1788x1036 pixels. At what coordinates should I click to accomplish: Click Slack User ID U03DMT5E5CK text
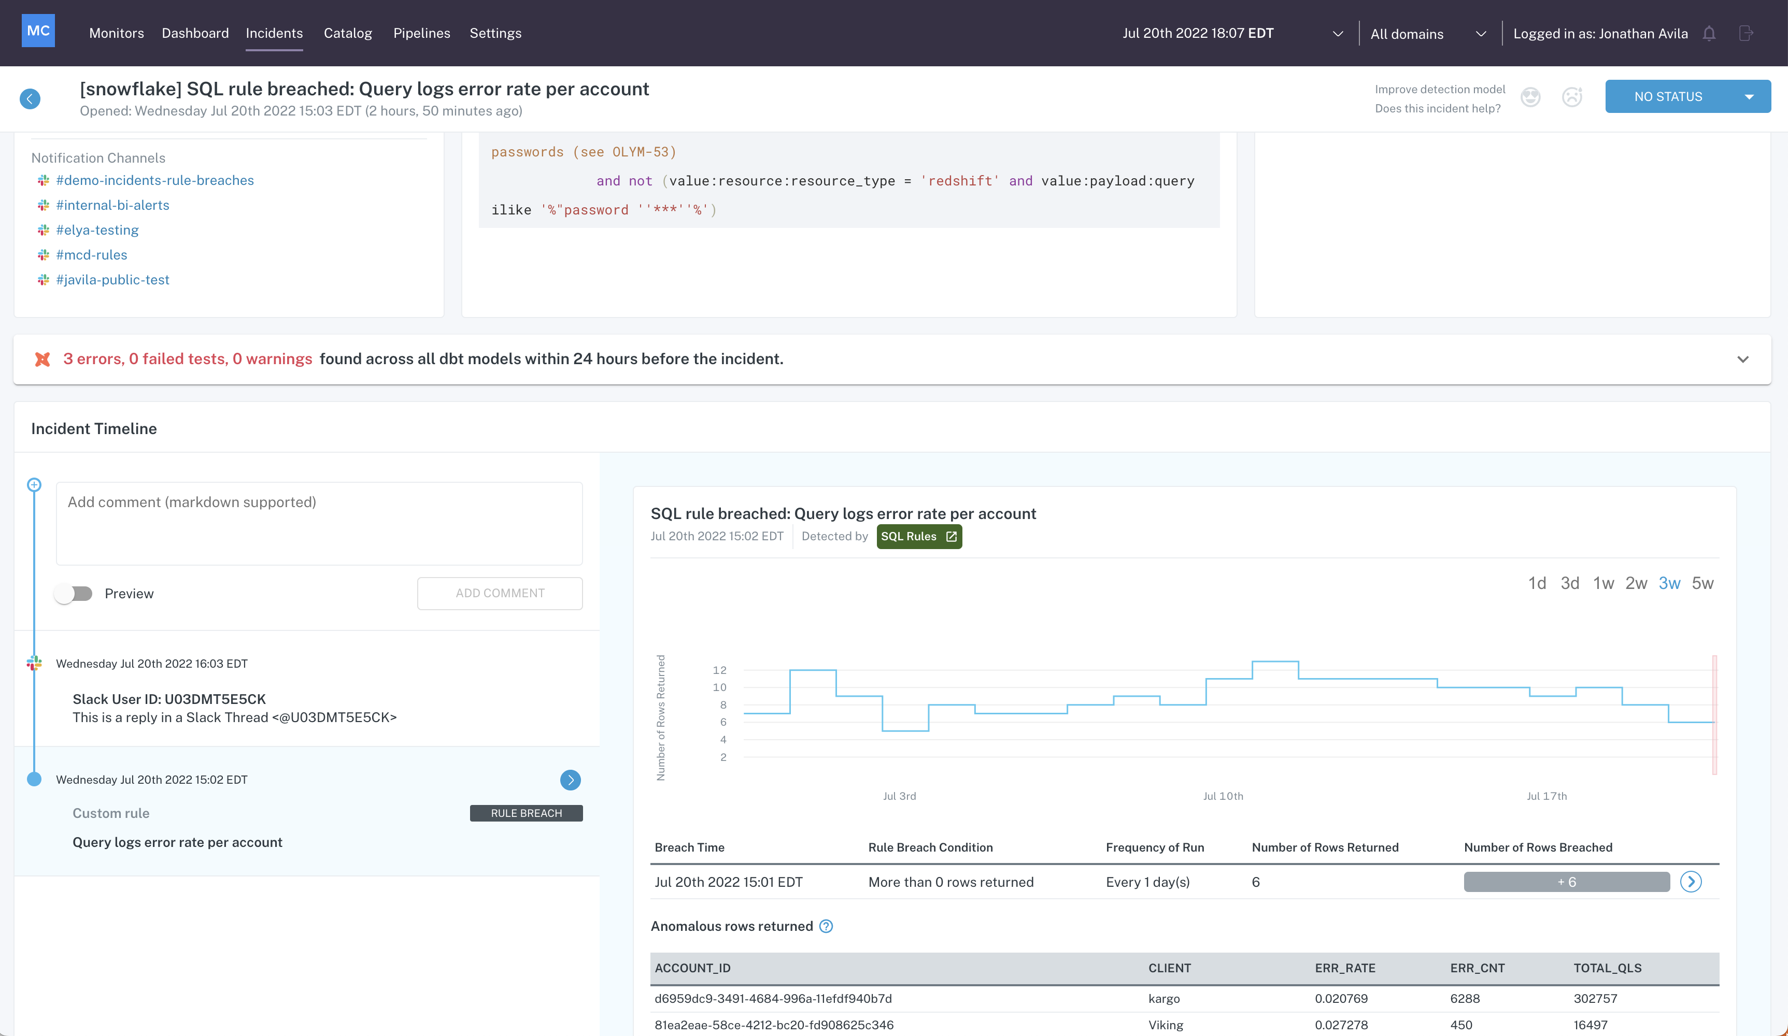pos(169,699)
